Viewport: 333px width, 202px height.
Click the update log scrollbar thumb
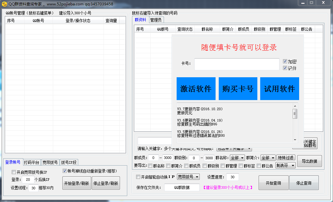click(295, 114)
